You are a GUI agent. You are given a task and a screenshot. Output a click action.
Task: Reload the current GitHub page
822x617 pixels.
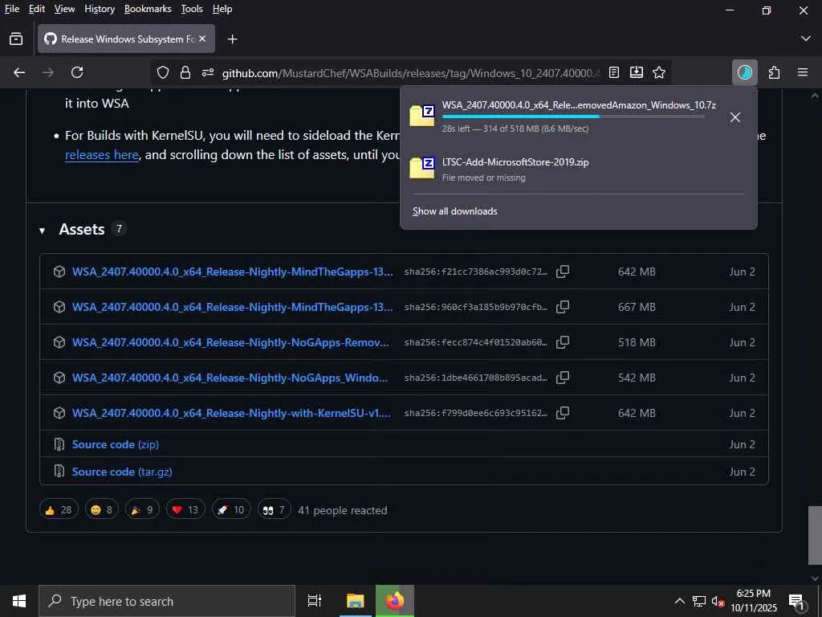(77, 72)
